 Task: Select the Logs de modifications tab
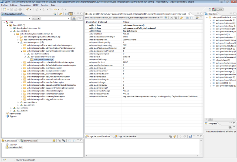(x=98, y=136)
